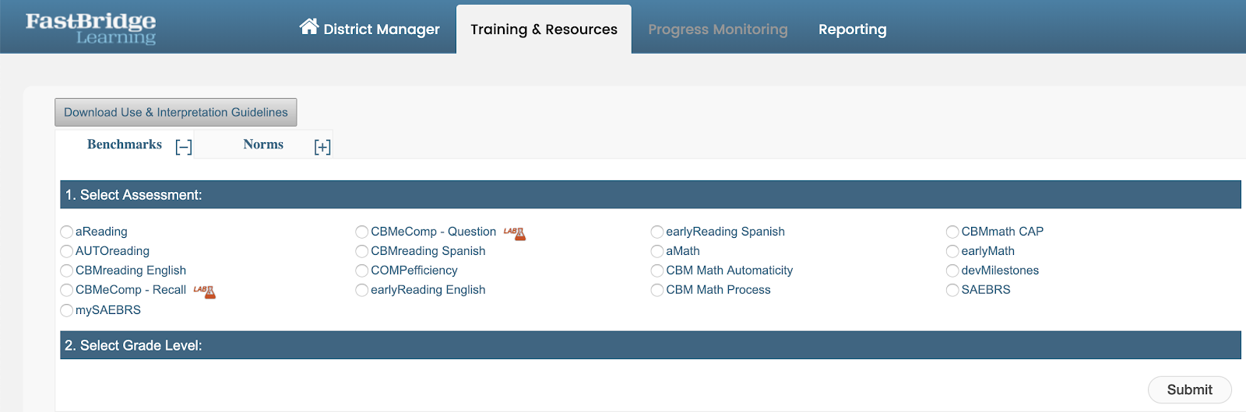Choose the CBMreading Spanish radio button

point(362,251)
